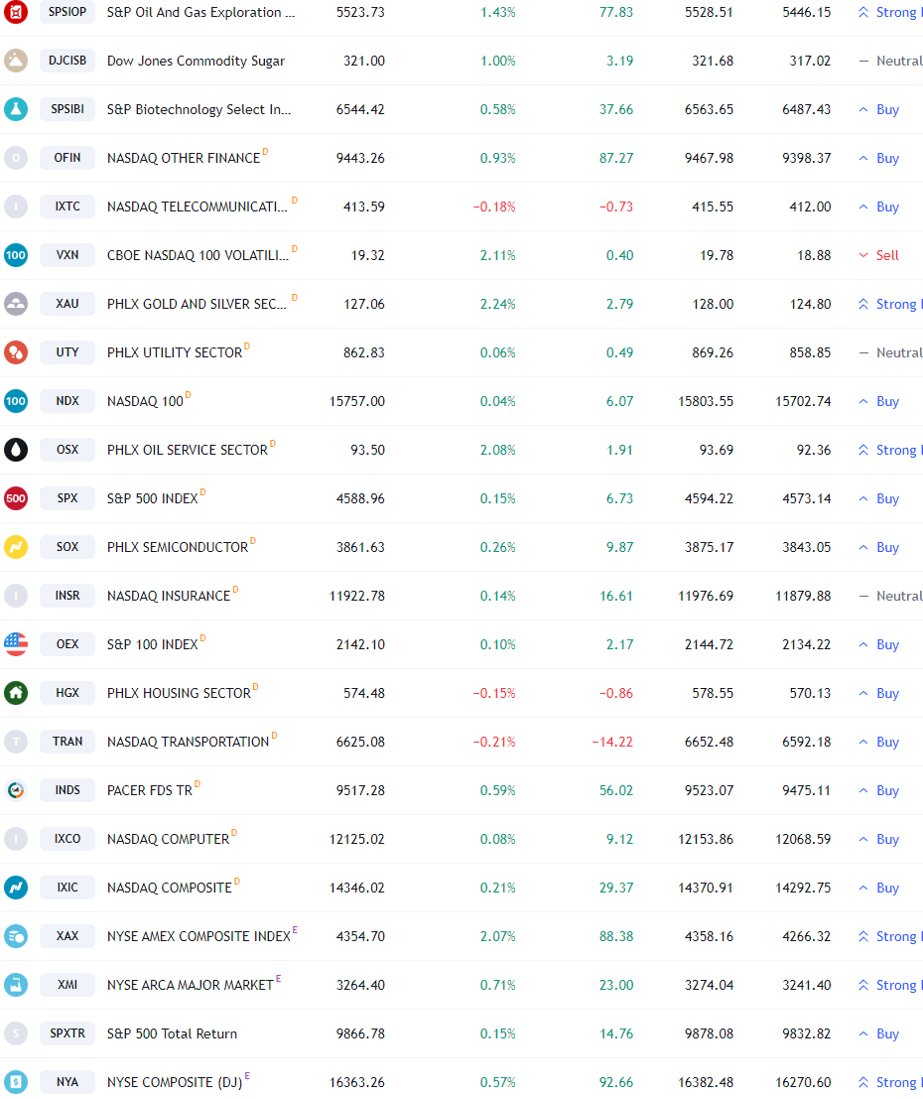923x1099 pixels.
Task: Open S&P 500 INDEX link
Action: coord(152,499)
